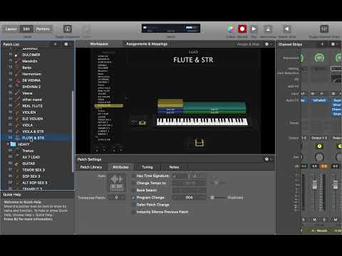Click the DULCIMER patch icon
This screenshot has height=256, width=342.
click(16, 55)
